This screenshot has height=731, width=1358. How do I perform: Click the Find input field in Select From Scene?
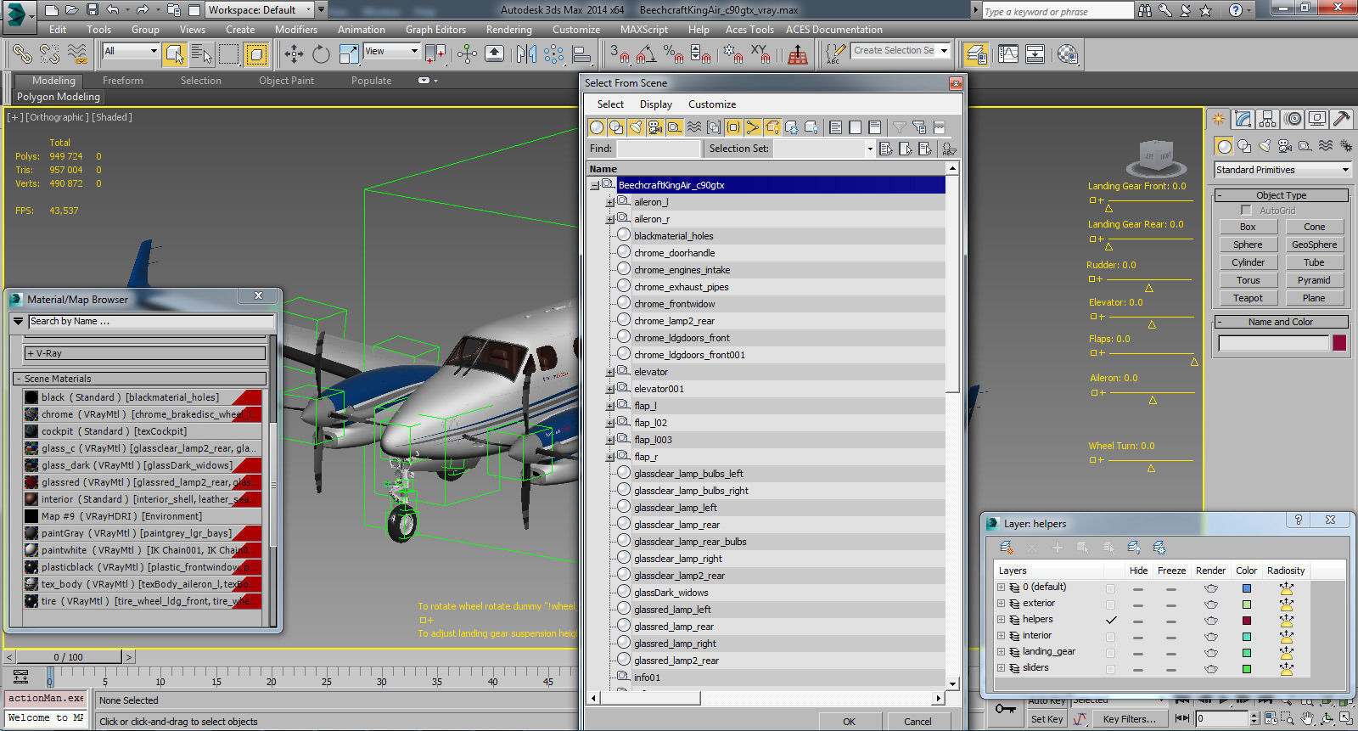click(x=659, y=149)
